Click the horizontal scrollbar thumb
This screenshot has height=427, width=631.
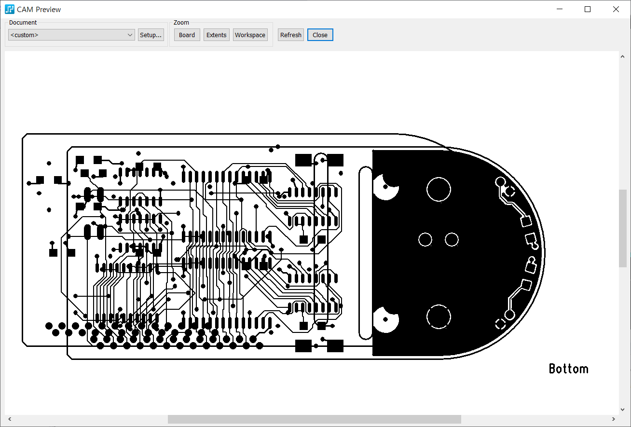(x=315, y=419)
